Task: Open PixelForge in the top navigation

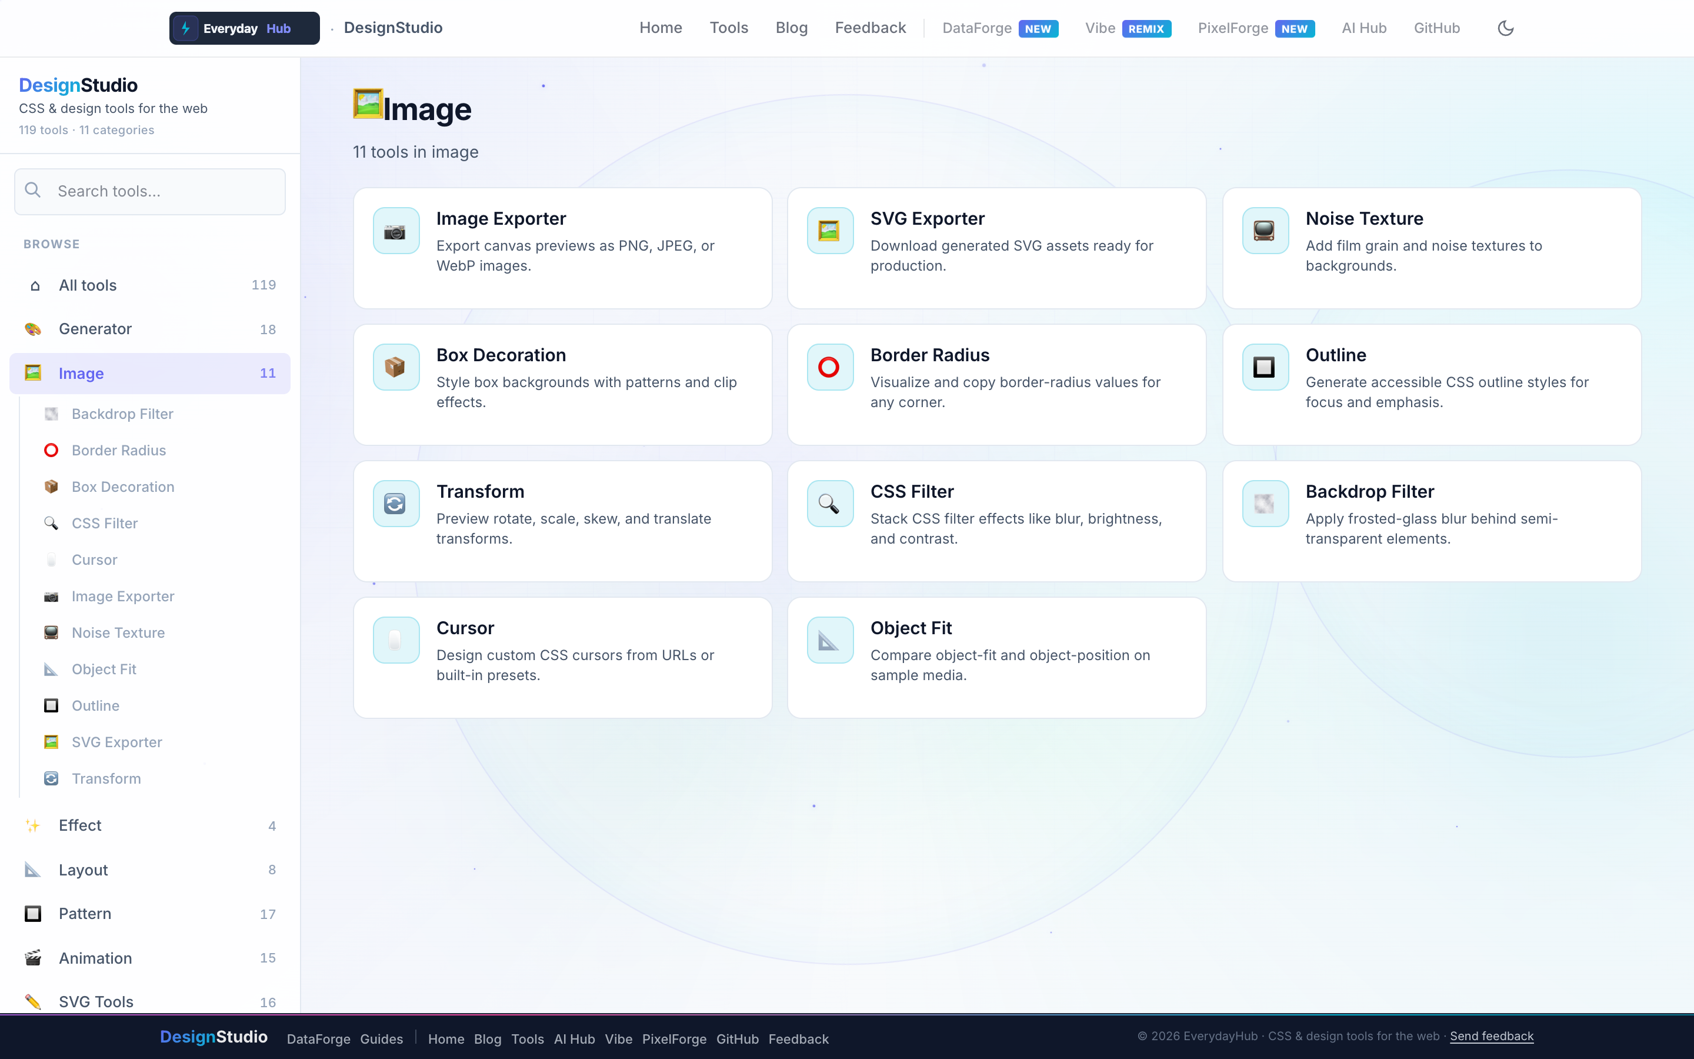Action: pyautogui.click(x=1256, y=28)
